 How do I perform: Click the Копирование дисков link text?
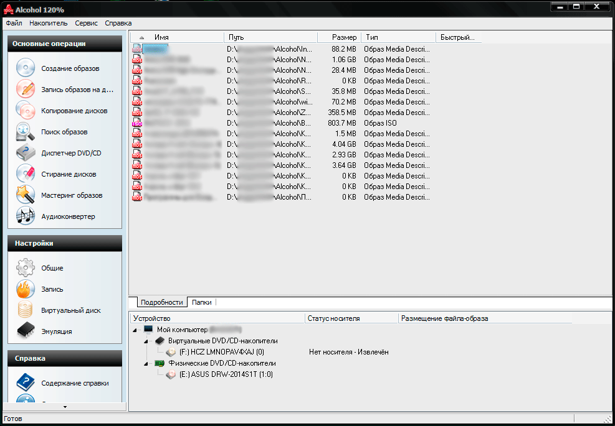click(74, 111)
